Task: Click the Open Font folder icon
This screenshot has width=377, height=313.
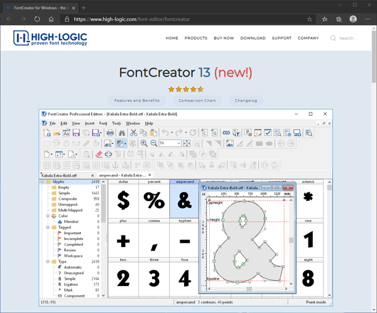Action: click(57, 133)
